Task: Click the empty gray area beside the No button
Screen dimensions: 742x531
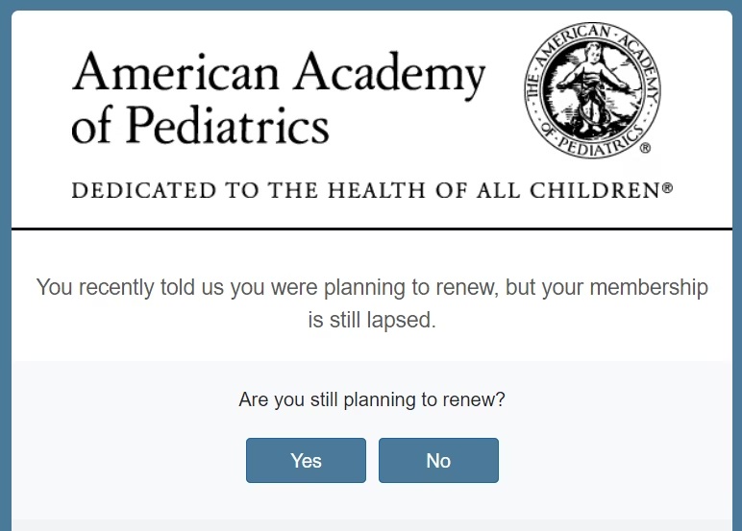Action: coord(615,460)
